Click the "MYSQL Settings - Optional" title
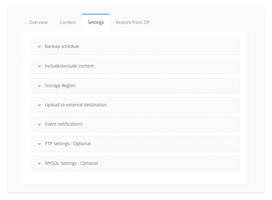This screenshot has width=272, height=200. 71,163
